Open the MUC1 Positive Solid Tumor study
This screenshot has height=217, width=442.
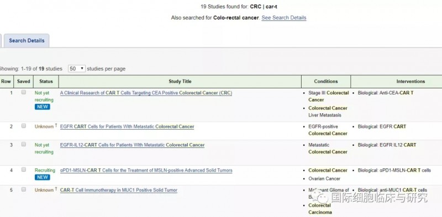pos(119,190)
